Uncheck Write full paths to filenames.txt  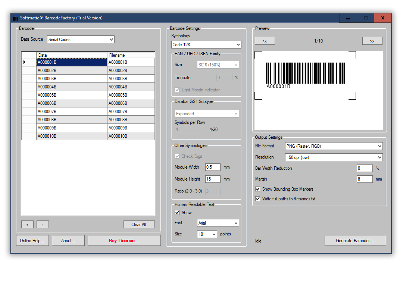pyautogui.click(x=258, y=199)
